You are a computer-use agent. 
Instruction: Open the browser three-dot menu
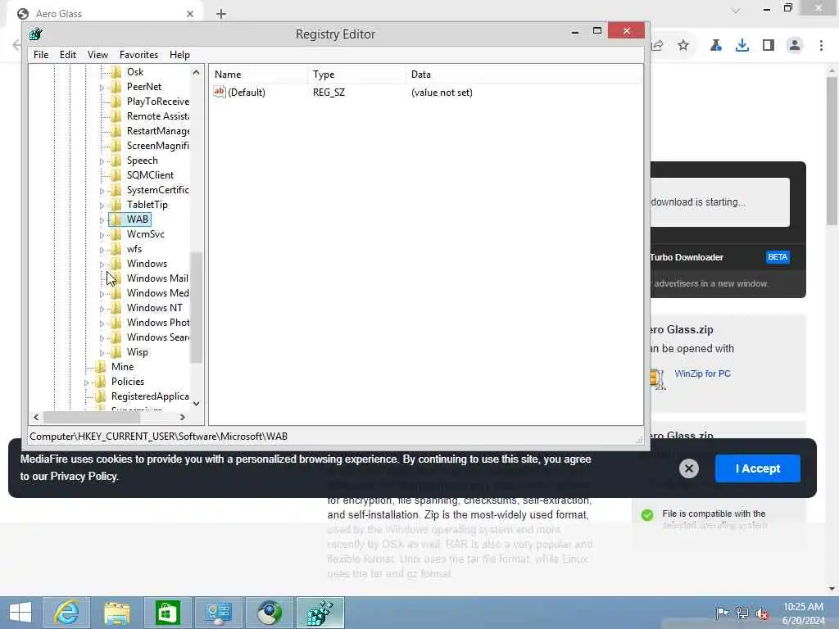click(x=821, y=46)
